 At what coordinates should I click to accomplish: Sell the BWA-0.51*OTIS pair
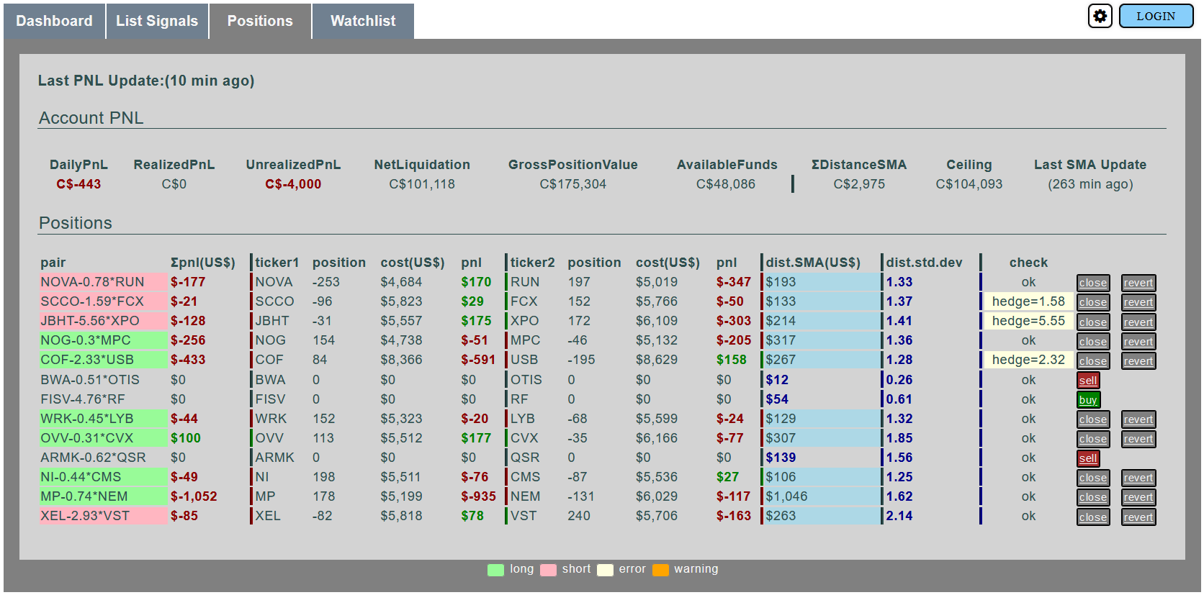pos(1088,380)
